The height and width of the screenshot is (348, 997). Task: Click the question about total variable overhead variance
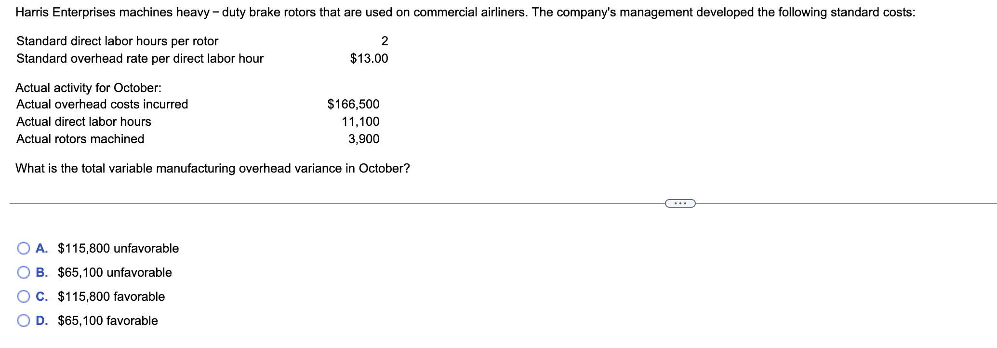pos(213,168)
